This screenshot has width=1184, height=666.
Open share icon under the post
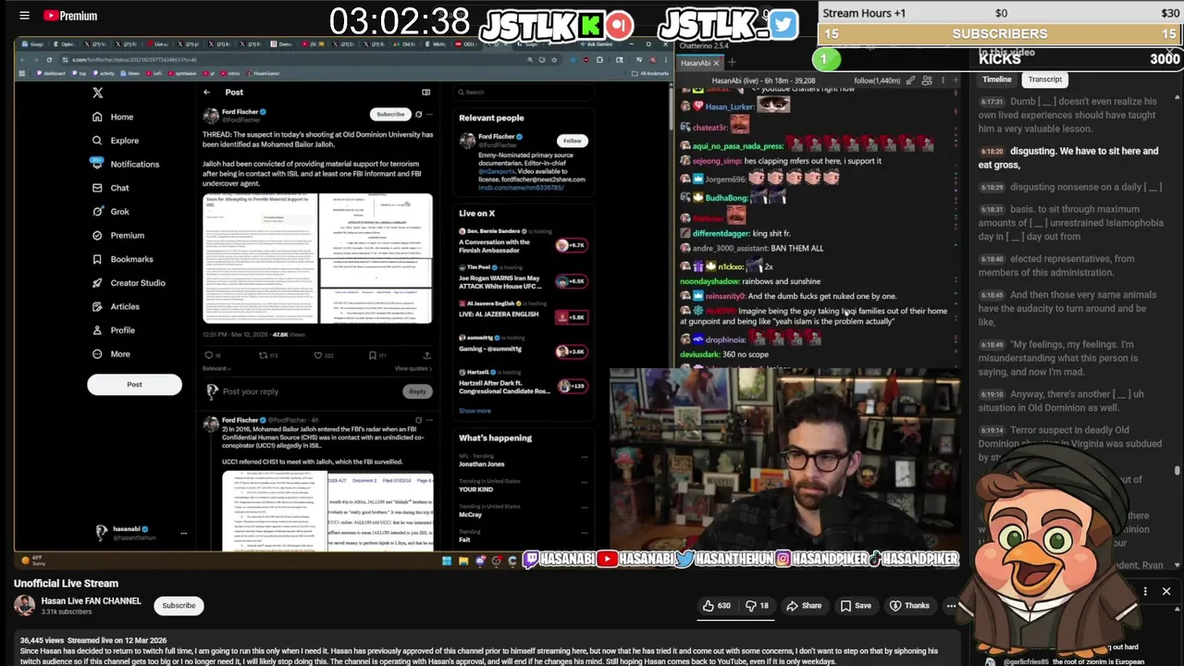(x=426, y=355)
